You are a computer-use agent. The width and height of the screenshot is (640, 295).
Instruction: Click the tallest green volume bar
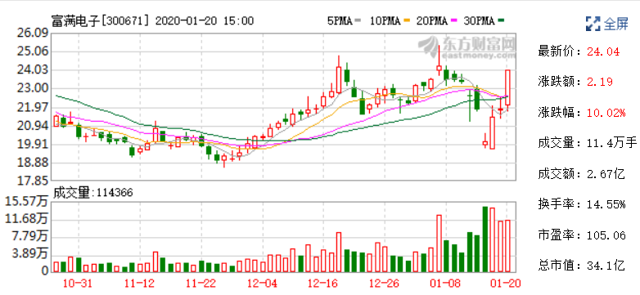point(485,239)
